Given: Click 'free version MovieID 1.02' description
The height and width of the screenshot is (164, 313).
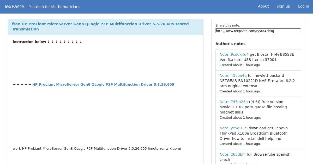Looking at the screenshot, I should 253,107.
